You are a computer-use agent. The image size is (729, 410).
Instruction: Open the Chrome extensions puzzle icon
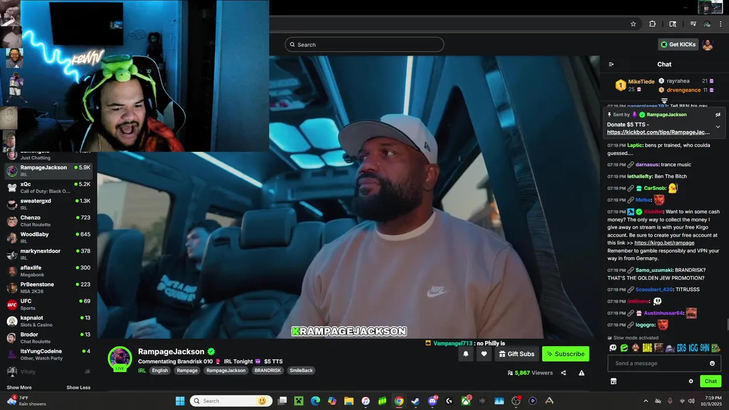point(653,24)
